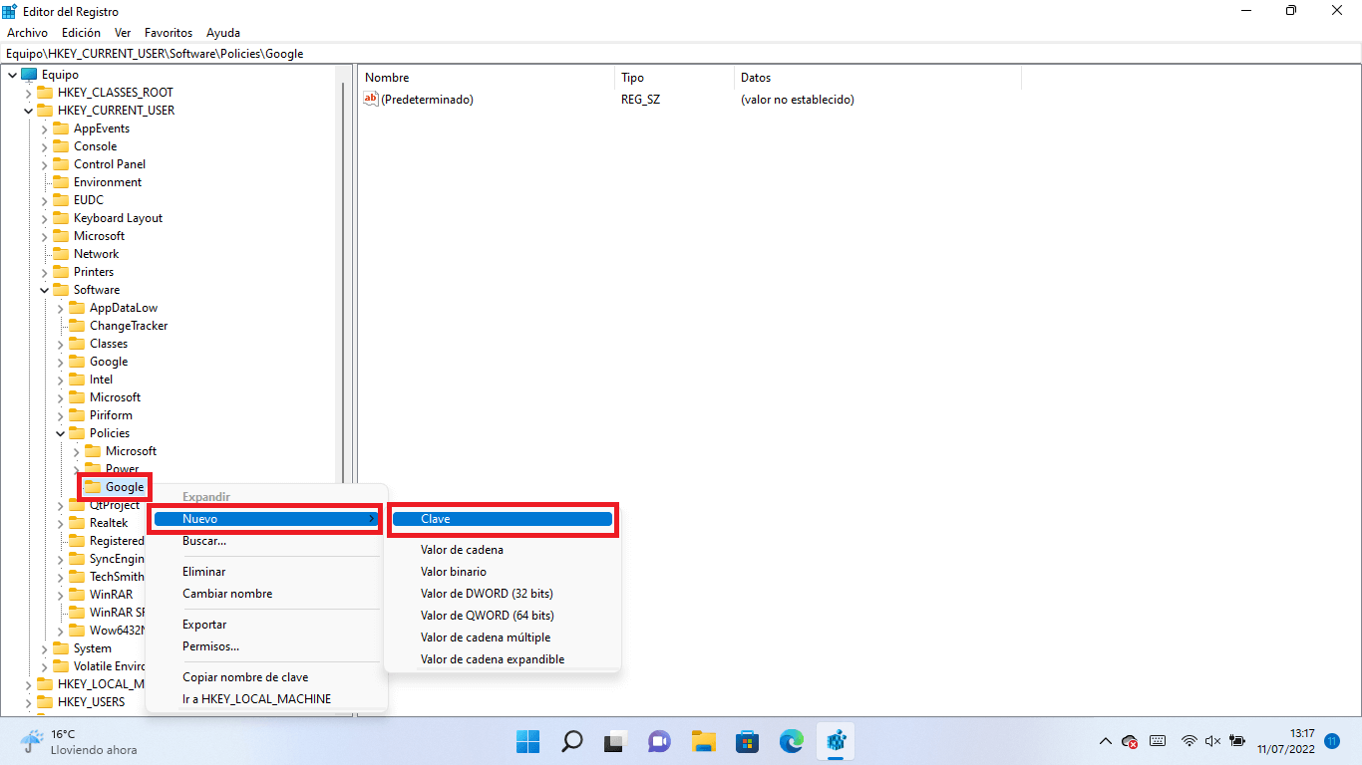Open the Ver menu
The width and height of the screenshot is (1362, 765).
point(123,33)
